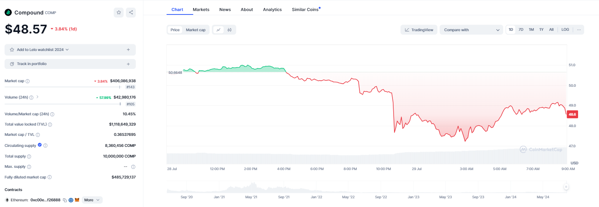Click the MetaMask fox icon
This screenshot has height=207, width=599.
click(77, 200)
